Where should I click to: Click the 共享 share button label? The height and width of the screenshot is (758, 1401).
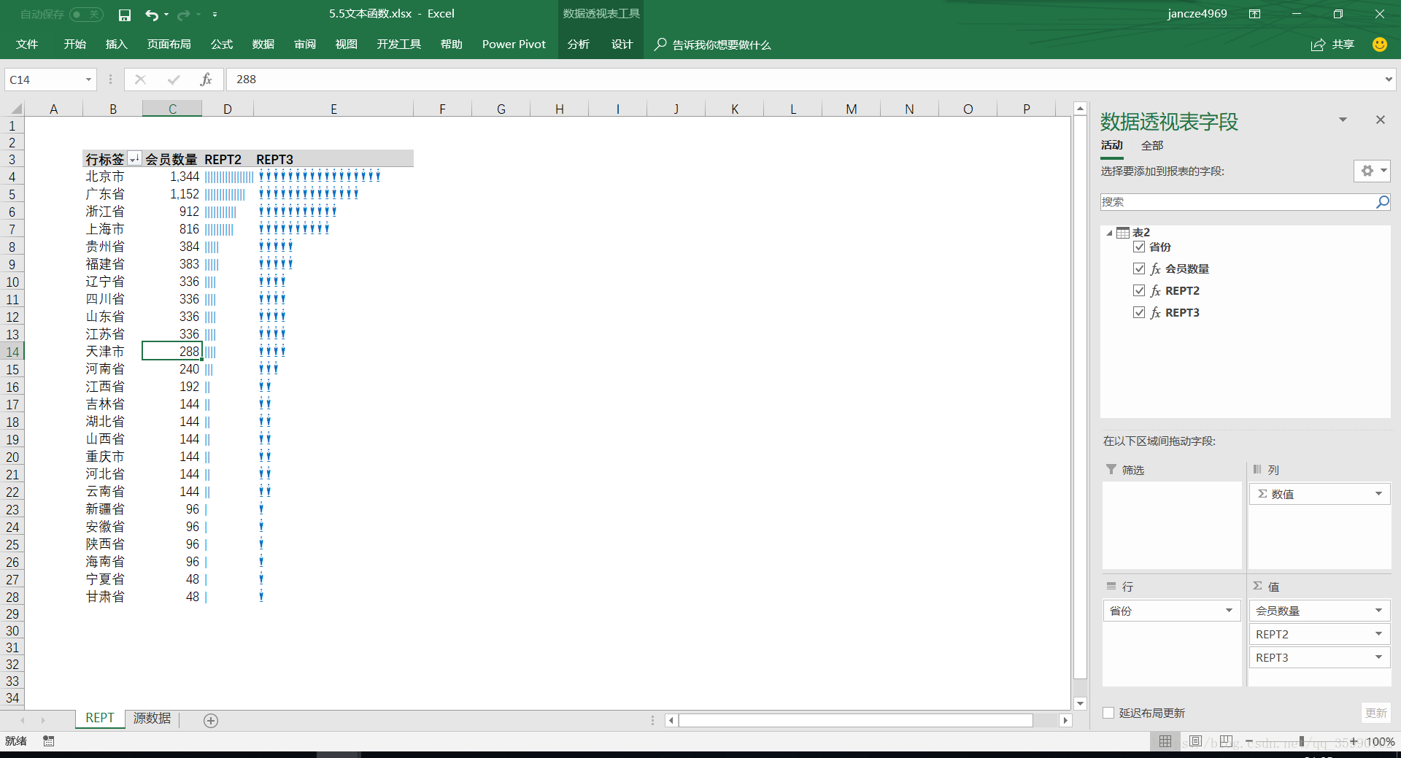tap(1343, 45)
